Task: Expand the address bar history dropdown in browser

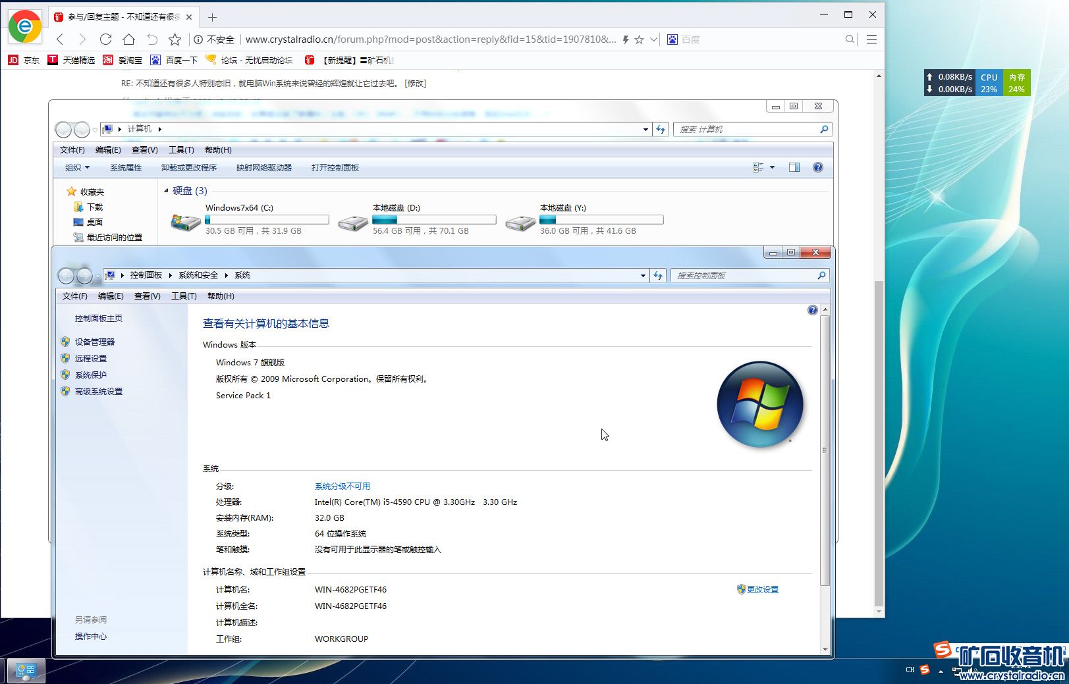Action: point(654,39)
